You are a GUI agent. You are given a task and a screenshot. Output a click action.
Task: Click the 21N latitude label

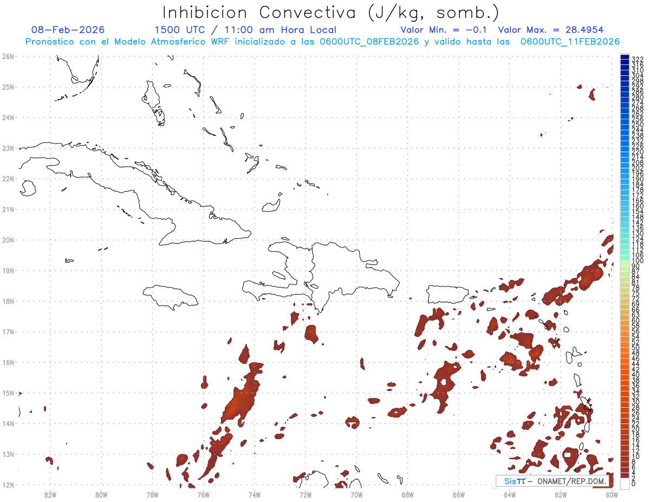[x=8, y=209]
